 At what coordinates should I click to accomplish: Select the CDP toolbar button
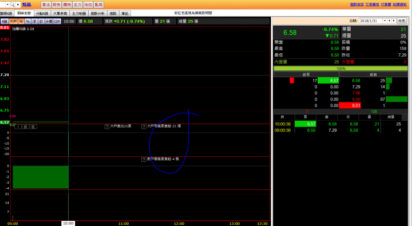pos(57,21)
